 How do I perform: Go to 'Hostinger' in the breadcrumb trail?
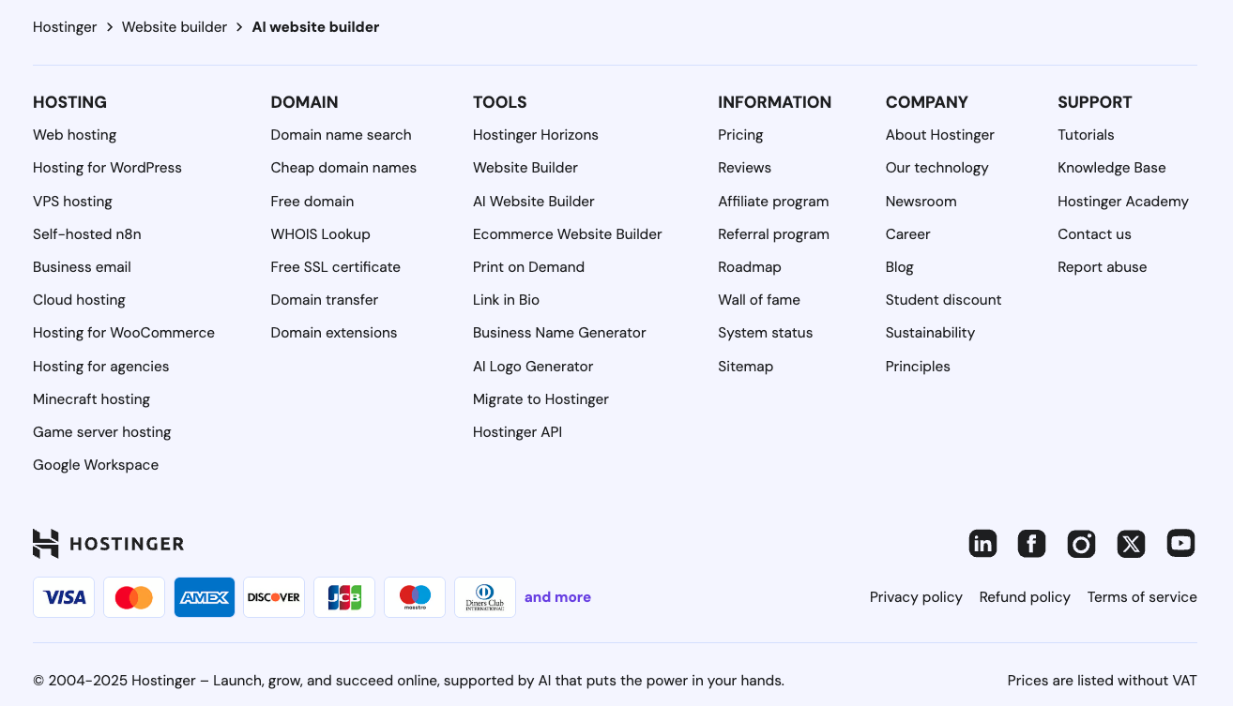pyautogui.click(x=65, y=26)
